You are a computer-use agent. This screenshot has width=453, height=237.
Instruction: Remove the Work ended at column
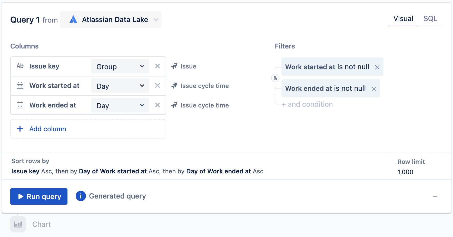coord(157,105)
